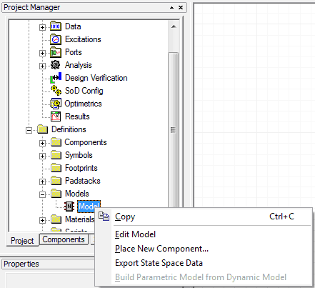Click the SoD Config gears icon
Image resolution: width=315 pixels, height=288 pixels.
tap(56, 91)
